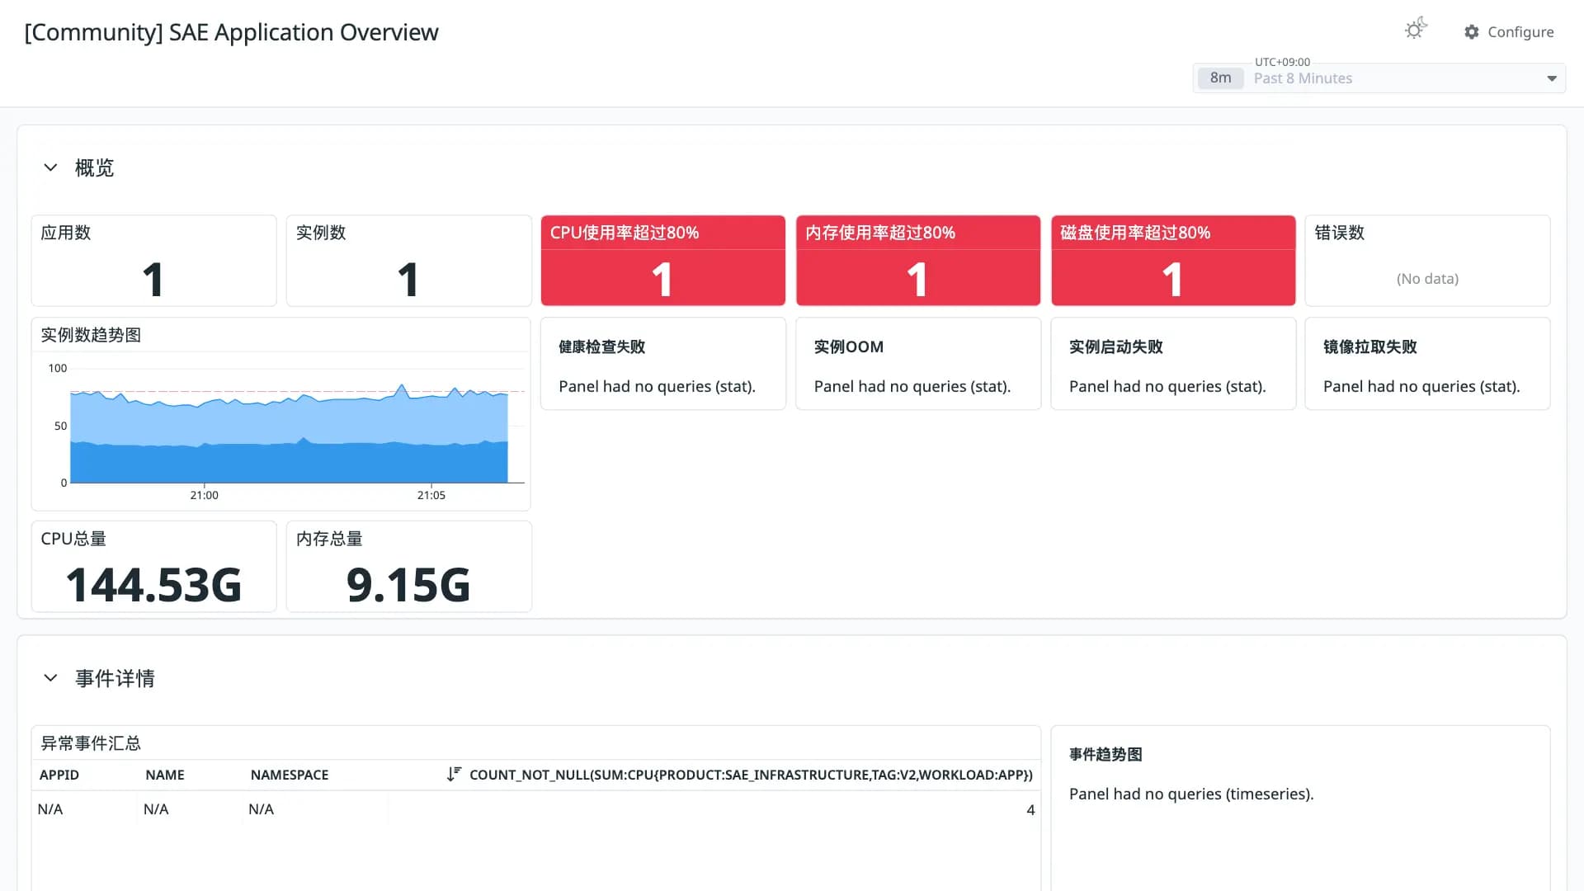Image resolution: width=1584 pixels, height=891 pixels.
Task: Toggle the light/dark theme sun-moon icon
Action: (x=1416, y=30)
